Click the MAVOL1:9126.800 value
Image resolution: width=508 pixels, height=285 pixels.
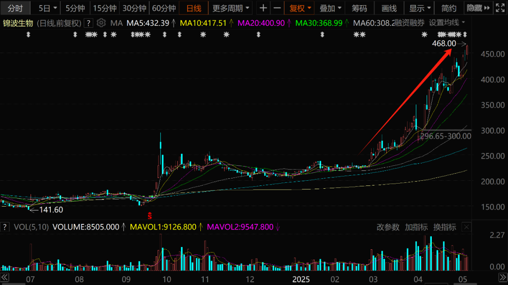pyautogui.click(x=163, y=227)
